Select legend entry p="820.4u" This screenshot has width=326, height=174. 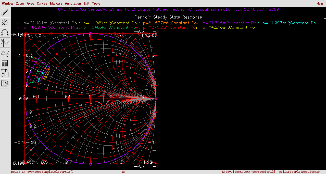46,27
